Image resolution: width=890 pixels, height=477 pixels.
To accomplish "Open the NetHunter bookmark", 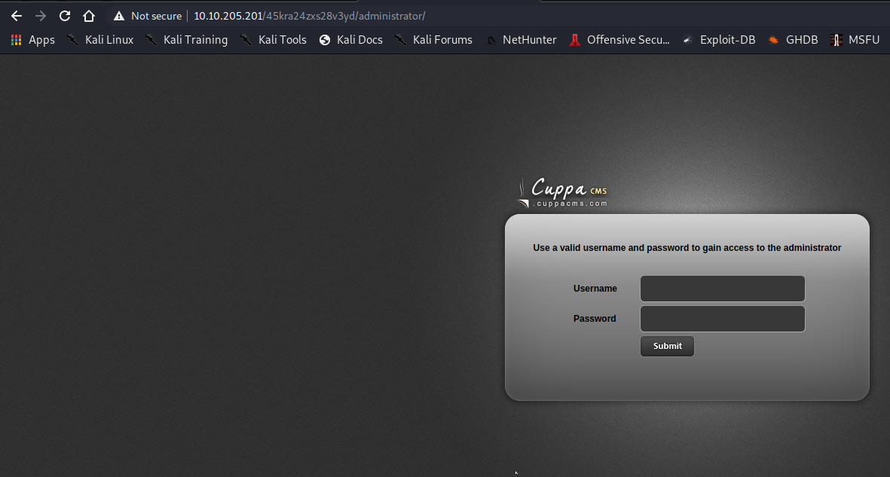I will tap(521, 40).
